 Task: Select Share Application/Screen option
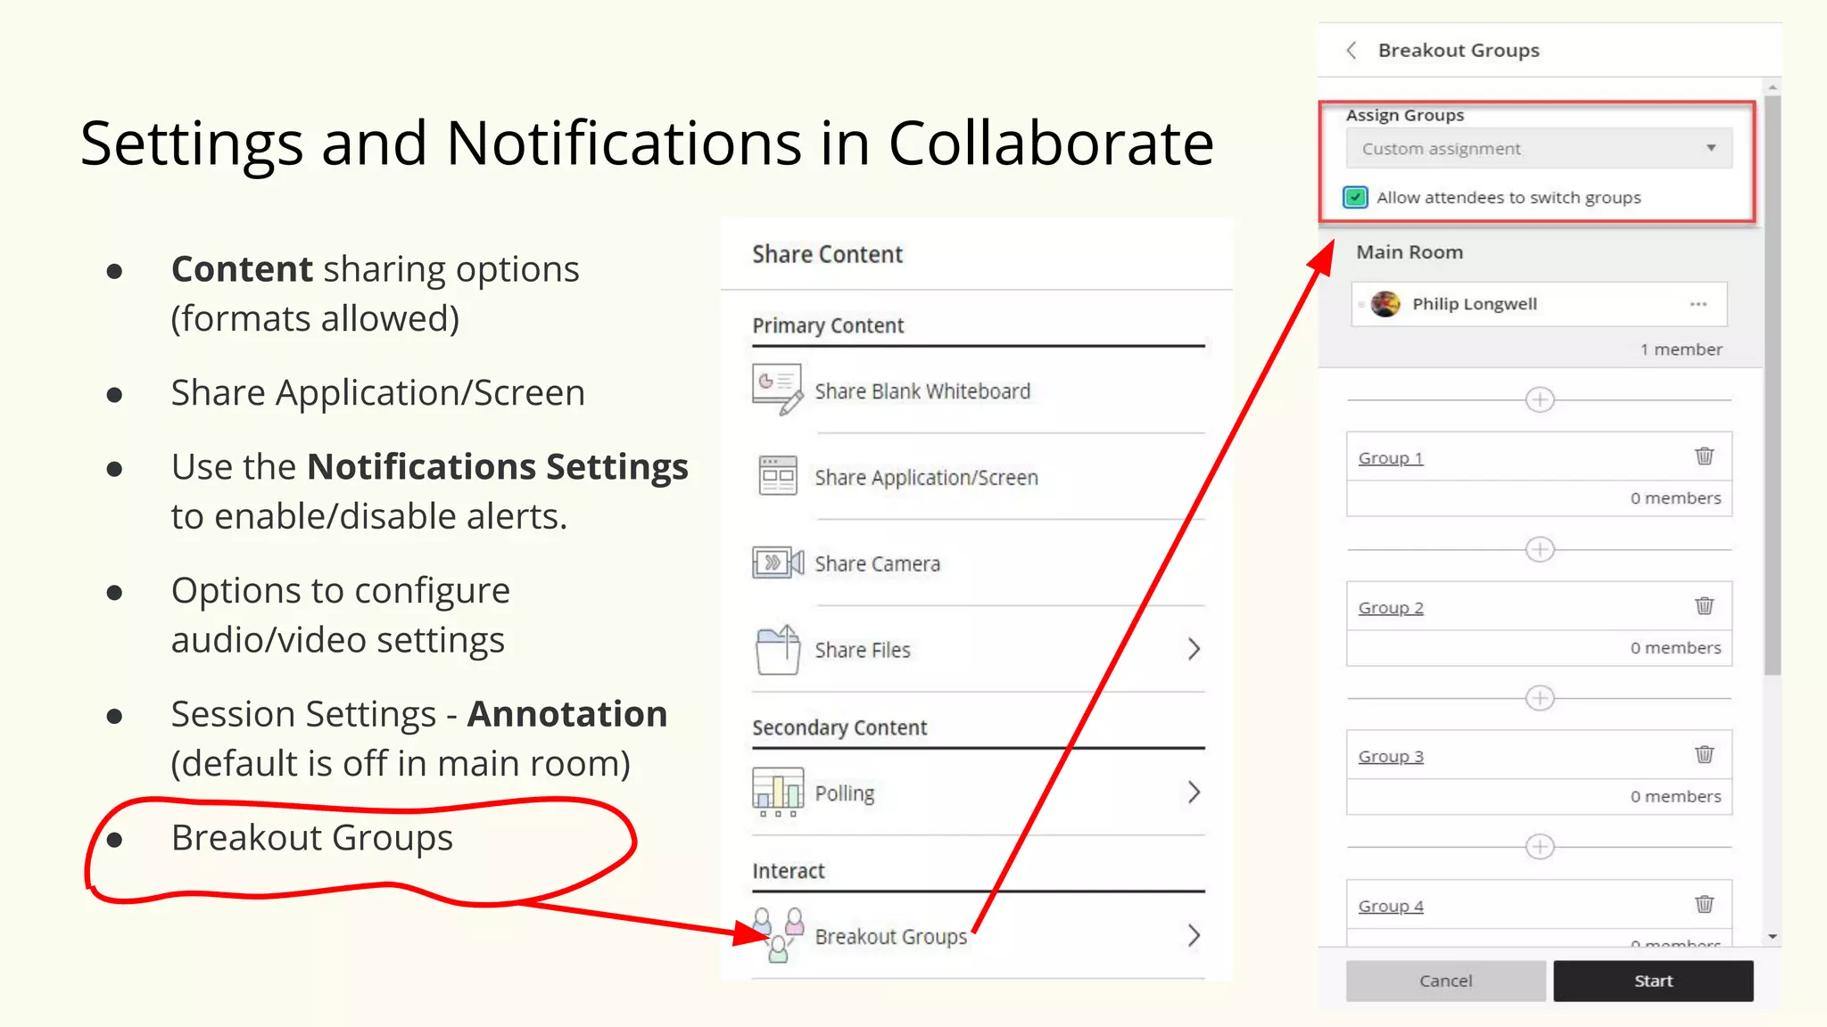[926, 478]
